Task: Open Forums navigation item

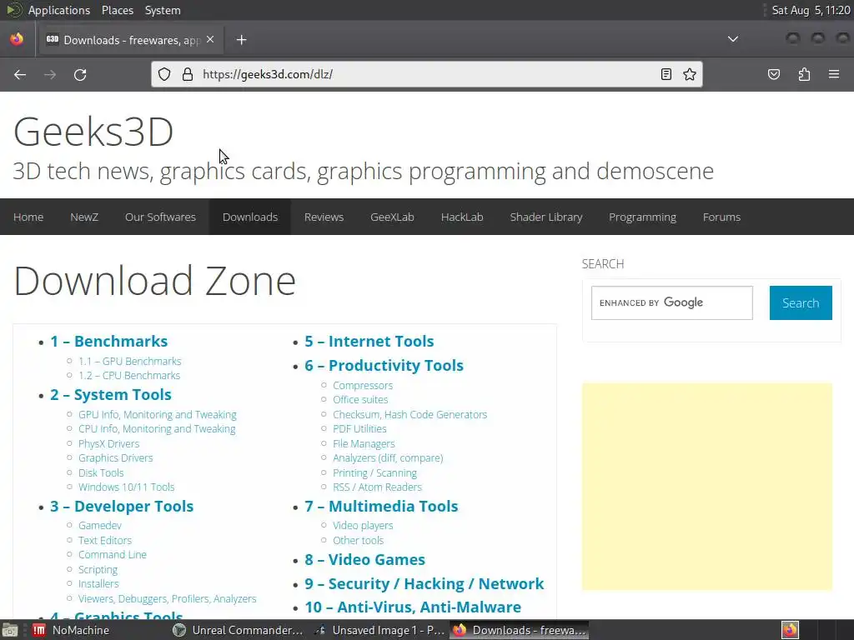Action: pos(721,217)
